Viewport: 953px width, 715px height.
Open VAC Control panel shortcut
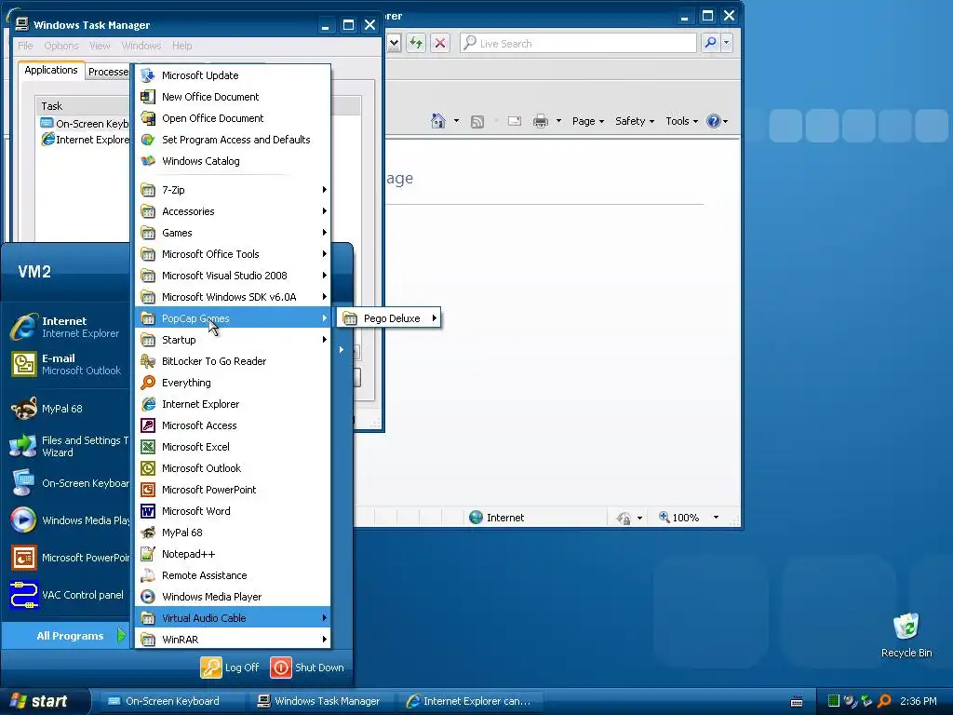point(67,595)
